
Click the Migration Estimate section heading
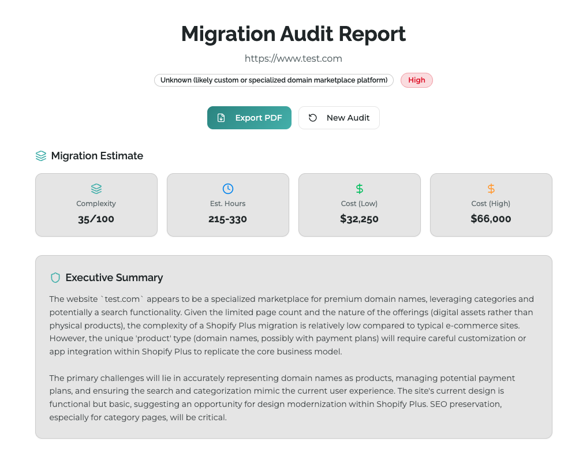[x=97, y=155]
